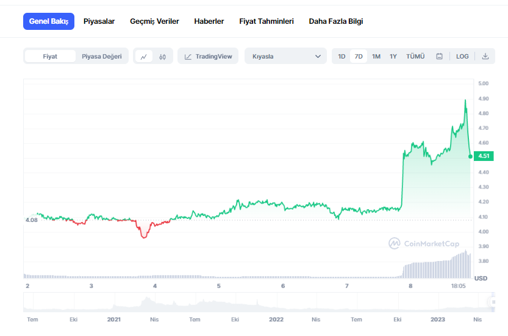Click the green 4.51 current price marker
This screenshot has height=336, width=508.
click(483, 156)
